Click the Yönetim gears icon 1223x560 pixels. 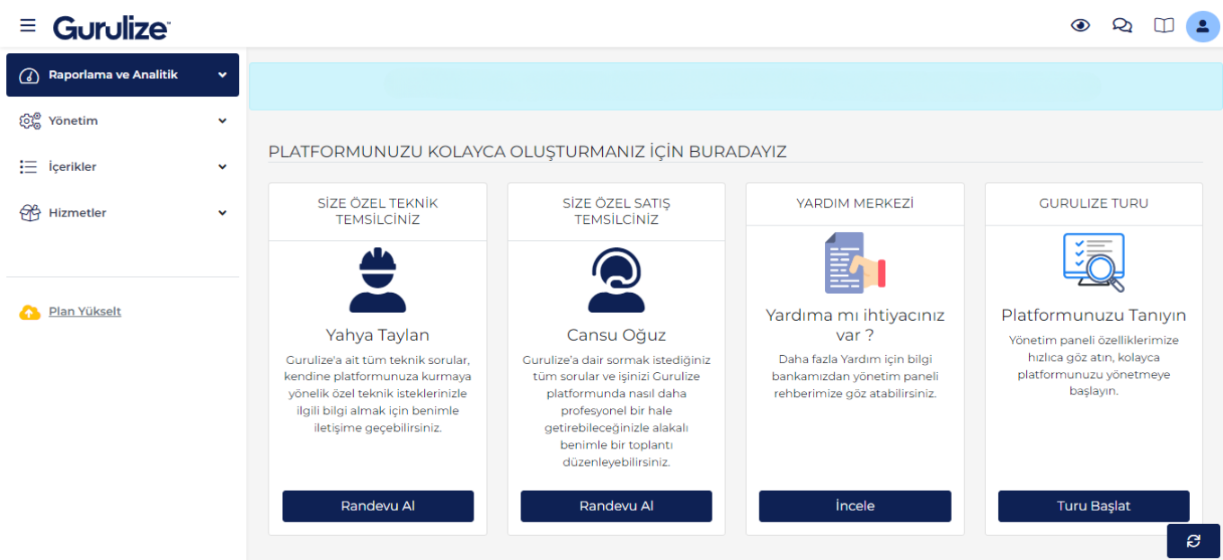click(x=30, y=121)
